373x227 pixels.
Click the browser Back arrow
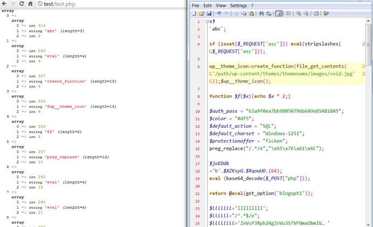(4, 4)
